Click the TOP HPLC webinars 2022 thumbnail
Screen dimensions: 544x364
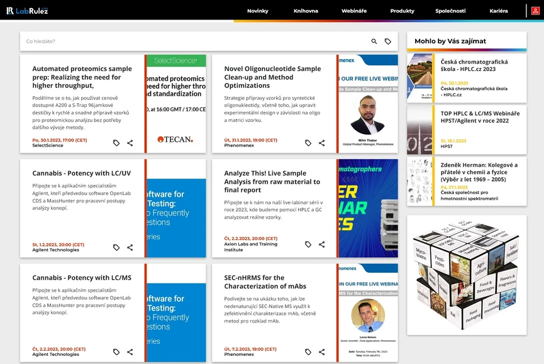click(419, 130)
